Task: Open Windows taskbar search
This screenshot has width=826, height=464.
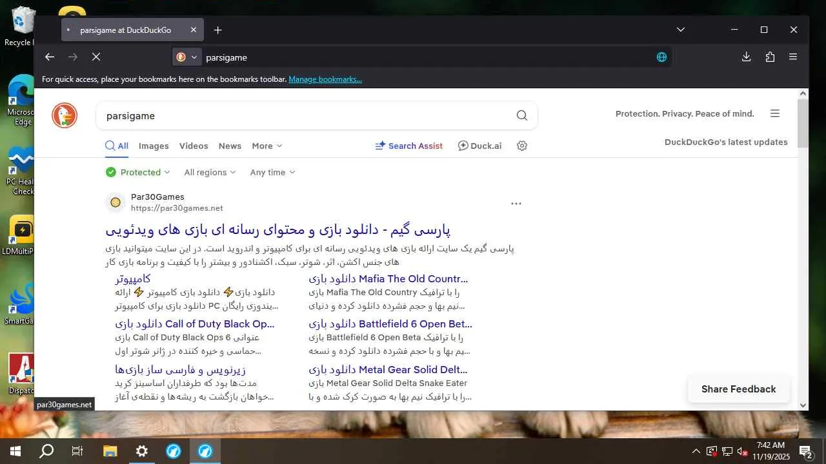Action: coord(46,451)
